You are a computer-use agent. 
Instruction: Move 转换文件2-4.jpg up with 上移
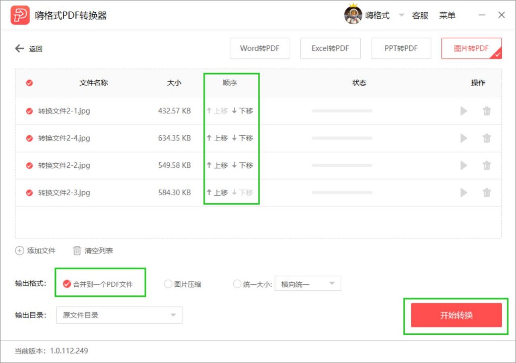[217, 138]
